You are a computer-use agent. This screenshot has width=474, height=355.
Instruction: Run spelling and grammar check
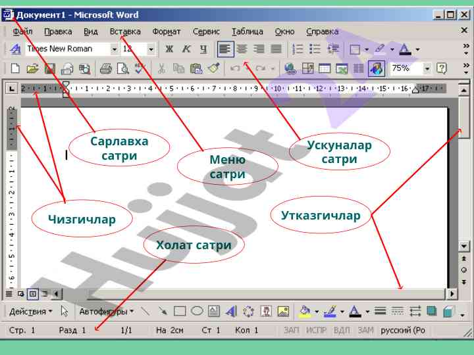click(x=140, y=68)
